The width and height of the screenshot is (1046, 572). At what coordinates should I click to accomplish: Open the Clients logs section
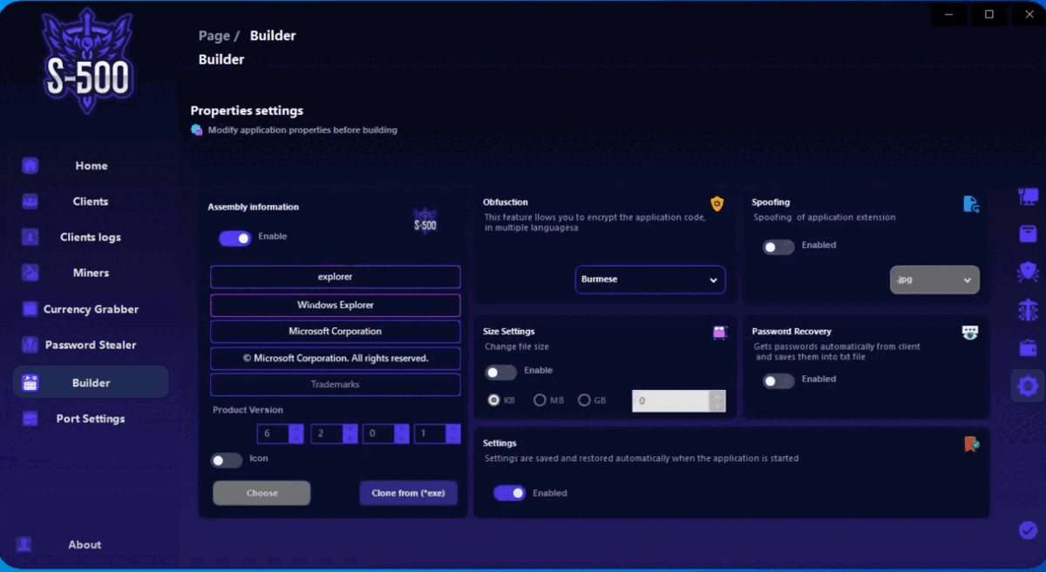pyautogui.click(x=90, y=237)
